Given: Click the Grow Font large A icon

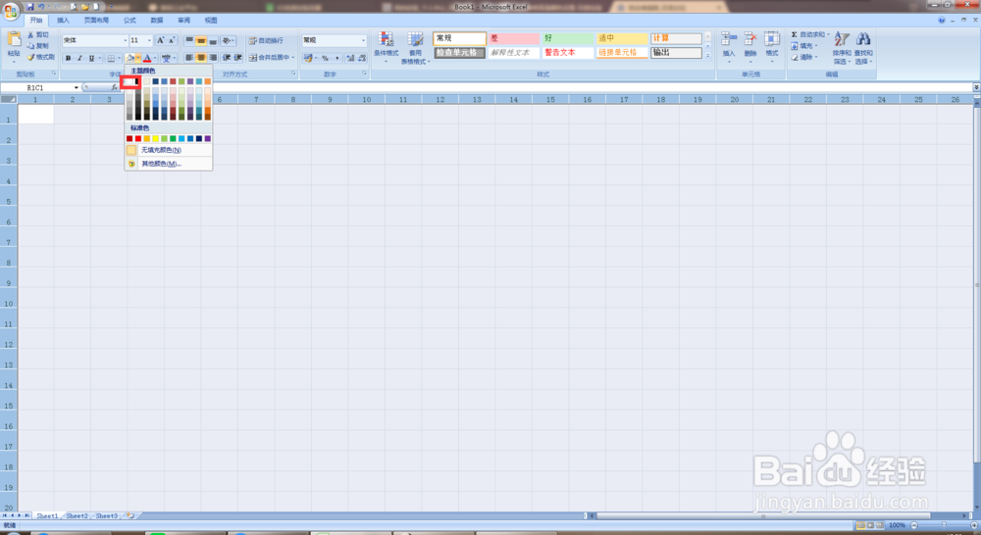Looking at the screenshot, I should (x=160, y=40).
